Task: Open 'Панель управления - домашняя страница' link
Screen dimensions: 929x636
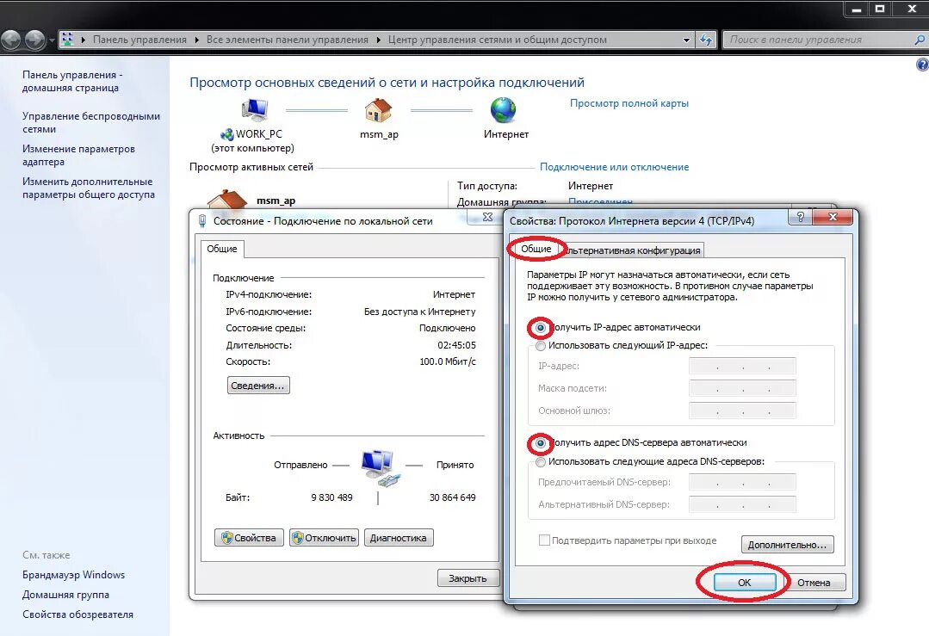Action: pyautogui.click(x=72, y=81)
